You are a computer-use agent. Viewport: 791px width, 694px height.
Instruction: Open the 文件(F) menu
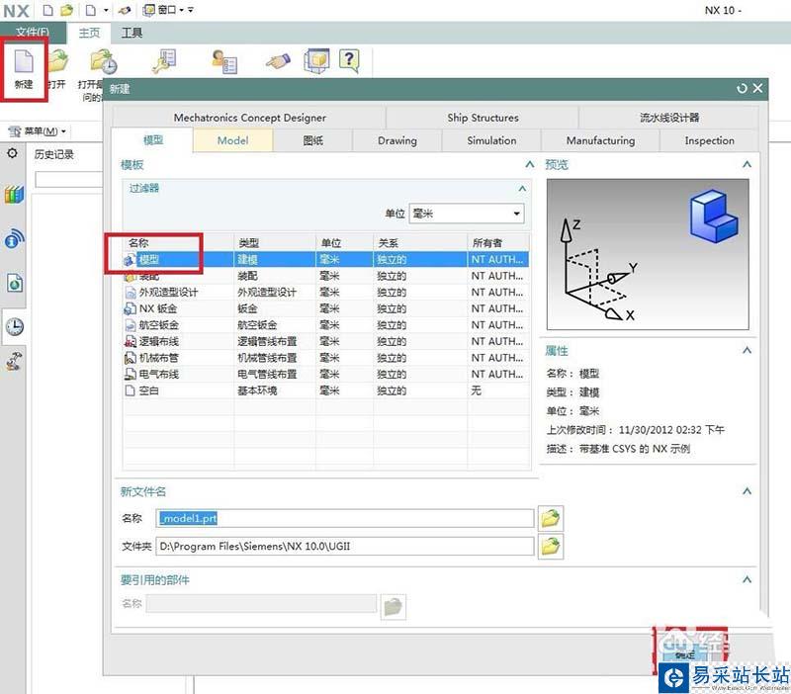33,33
